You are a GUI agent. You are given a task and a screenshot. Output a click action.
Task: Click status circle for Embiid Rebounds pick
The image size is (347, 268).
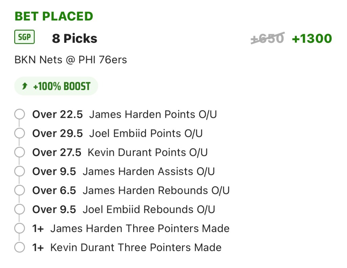(x=20, y=210)
